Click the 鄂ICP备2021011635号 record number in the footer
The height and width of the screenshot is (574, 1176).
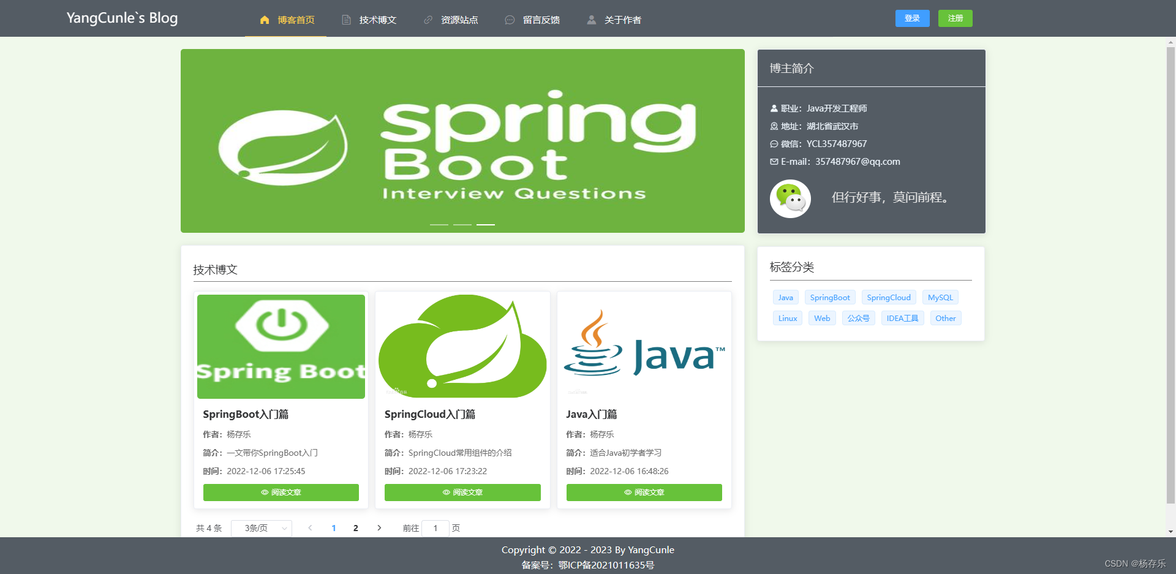(x=606, y=565)
